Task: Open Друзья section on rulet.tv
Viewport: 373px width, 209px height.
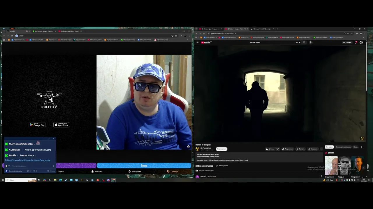Action: 61,171
